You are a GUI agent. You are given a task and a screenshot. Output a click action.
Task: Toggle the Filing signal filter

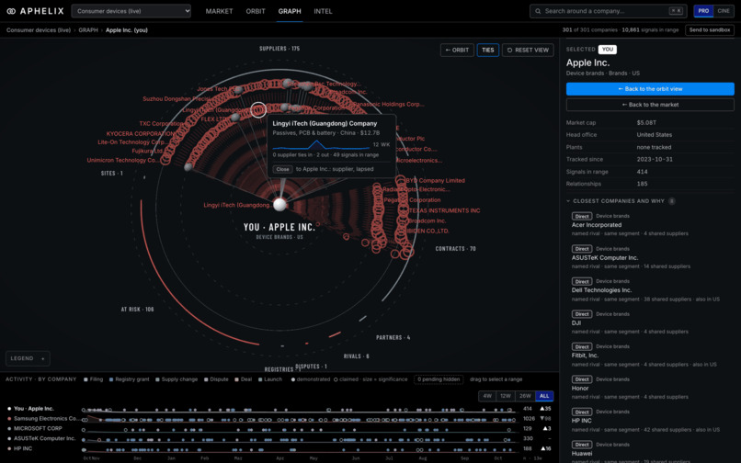click(x=93, y=379)
